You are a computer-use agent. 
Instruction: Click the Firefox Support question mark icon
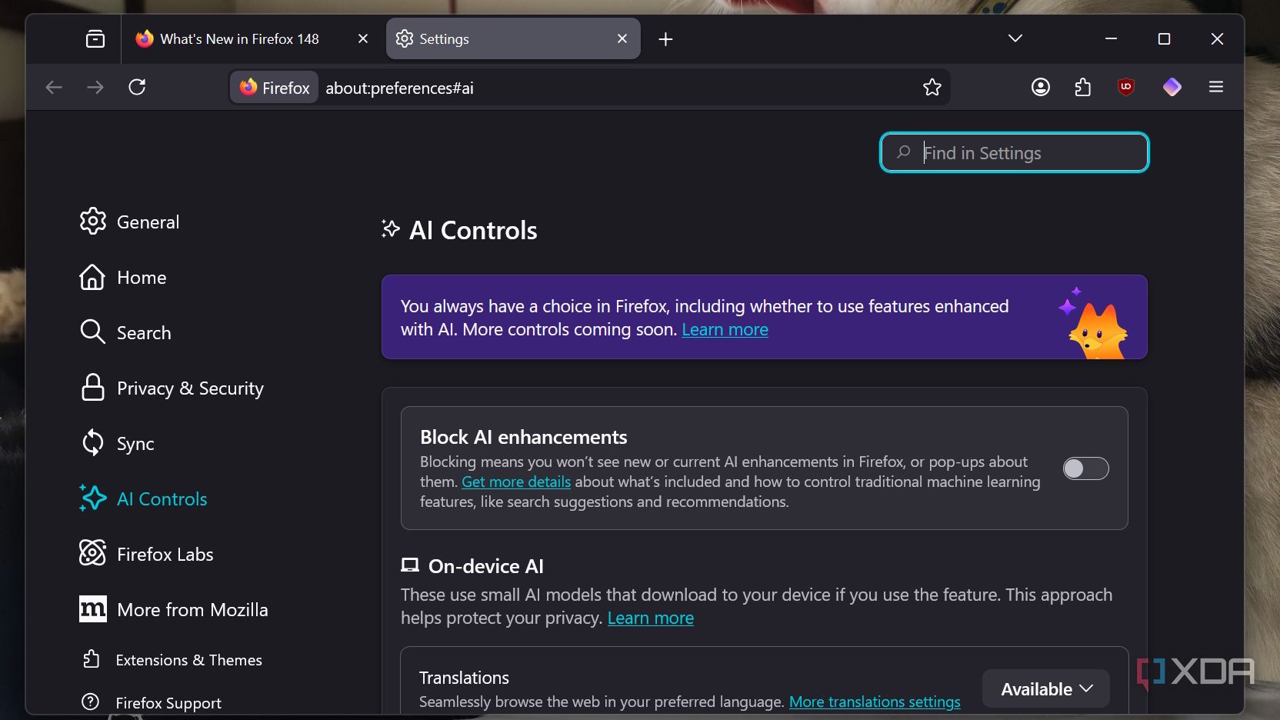coord(91,702)
